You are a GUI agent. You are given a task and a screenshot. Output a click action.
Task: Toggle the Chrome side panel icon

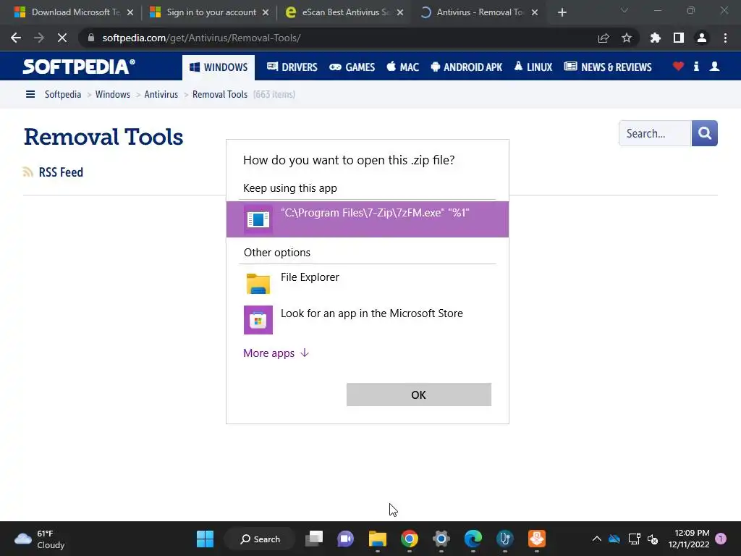pos(679,38)
